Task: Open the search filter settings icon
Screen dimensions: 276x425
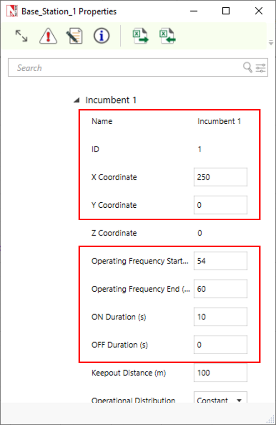Action: coord(261,68)
